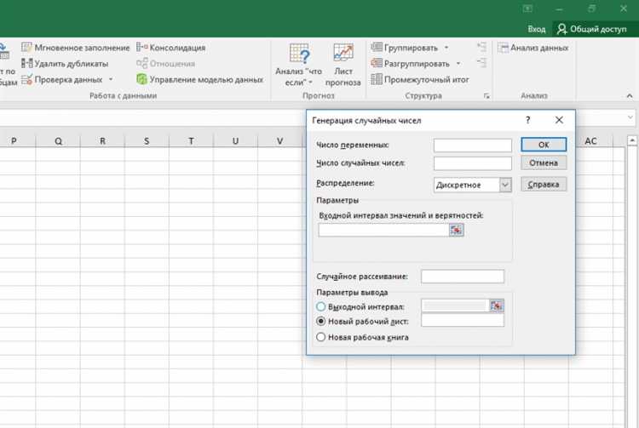Collapse the ribbon with the chevron
Image resolution: width=639 pixels, height=428 pixels.
coord(630,96)
